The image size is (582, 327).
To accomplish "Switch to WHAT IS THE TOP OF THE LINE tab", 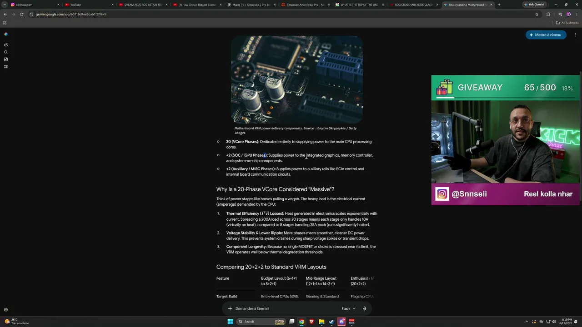I will point(359,5).
